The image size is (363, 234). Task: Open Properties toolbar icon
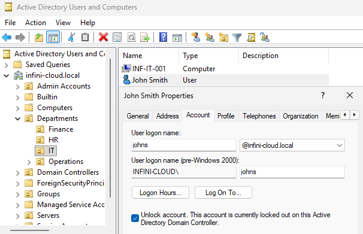point(117,37)
